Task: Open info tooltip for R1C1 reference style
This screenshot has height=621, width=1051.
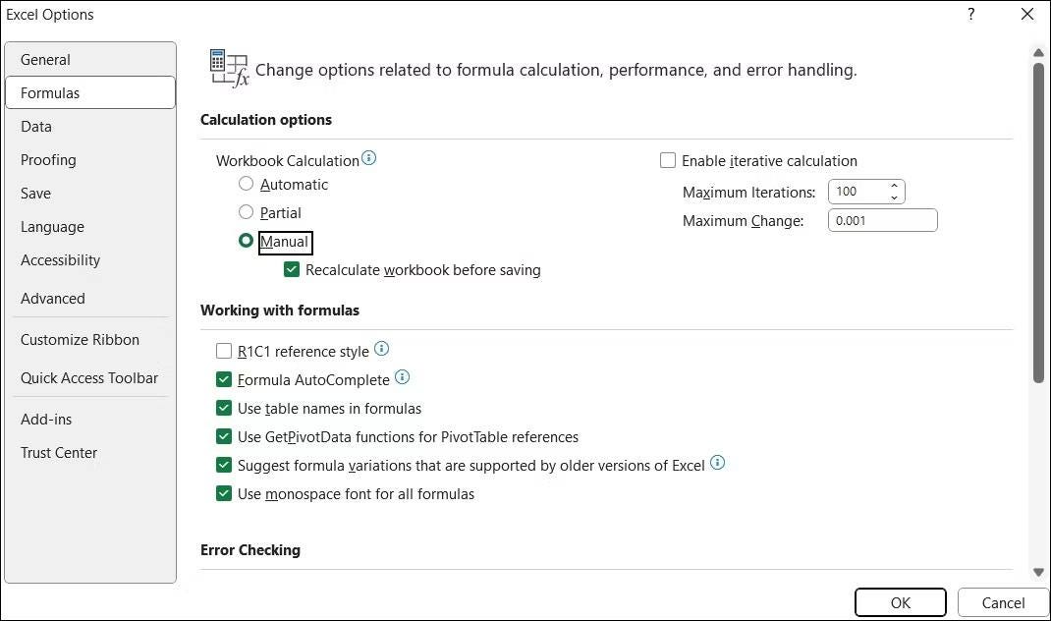Action: point(383,348)
